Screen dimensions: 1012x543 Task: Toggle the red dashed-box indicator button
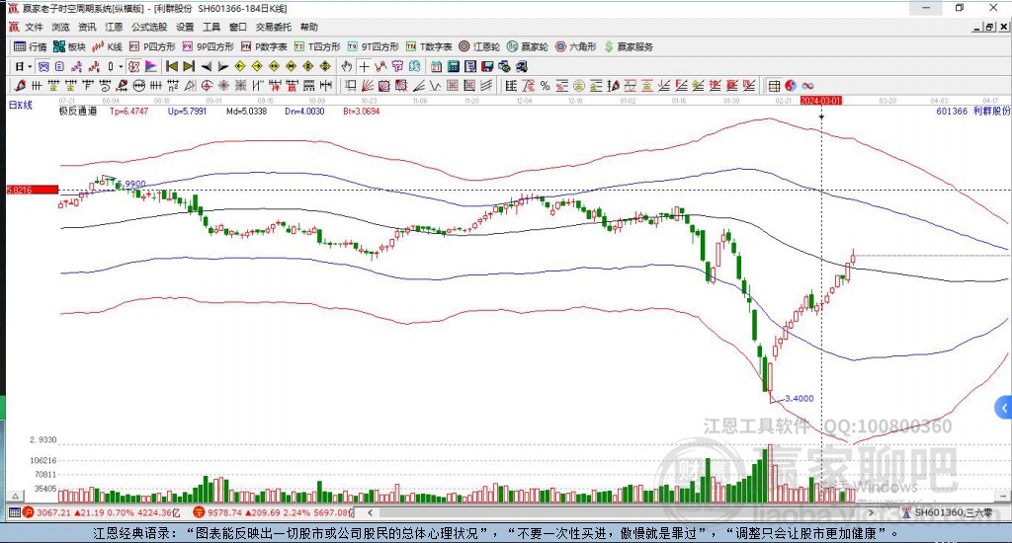pos(133,66)
